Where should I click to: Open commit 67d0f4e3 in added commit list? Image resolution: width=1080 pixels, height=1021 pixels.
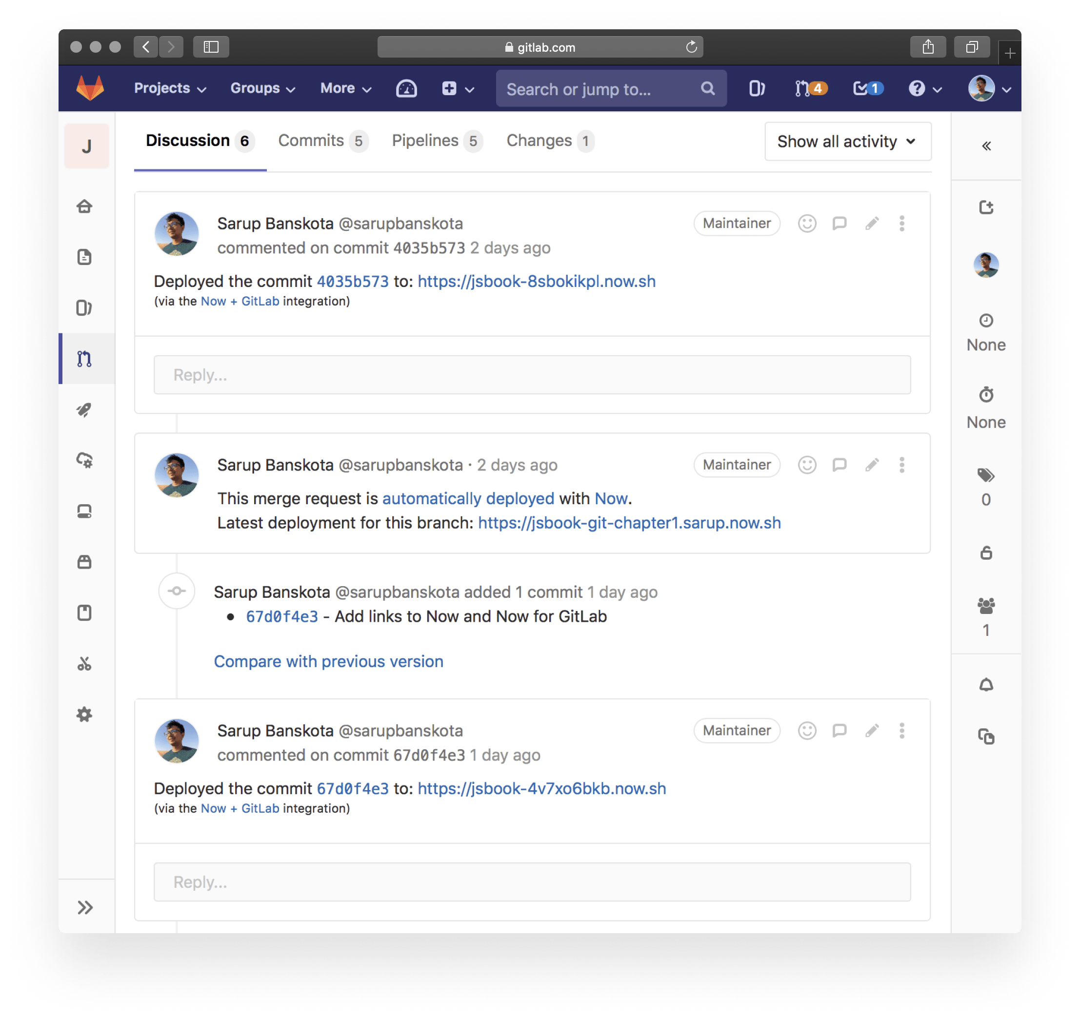[282, 616]
